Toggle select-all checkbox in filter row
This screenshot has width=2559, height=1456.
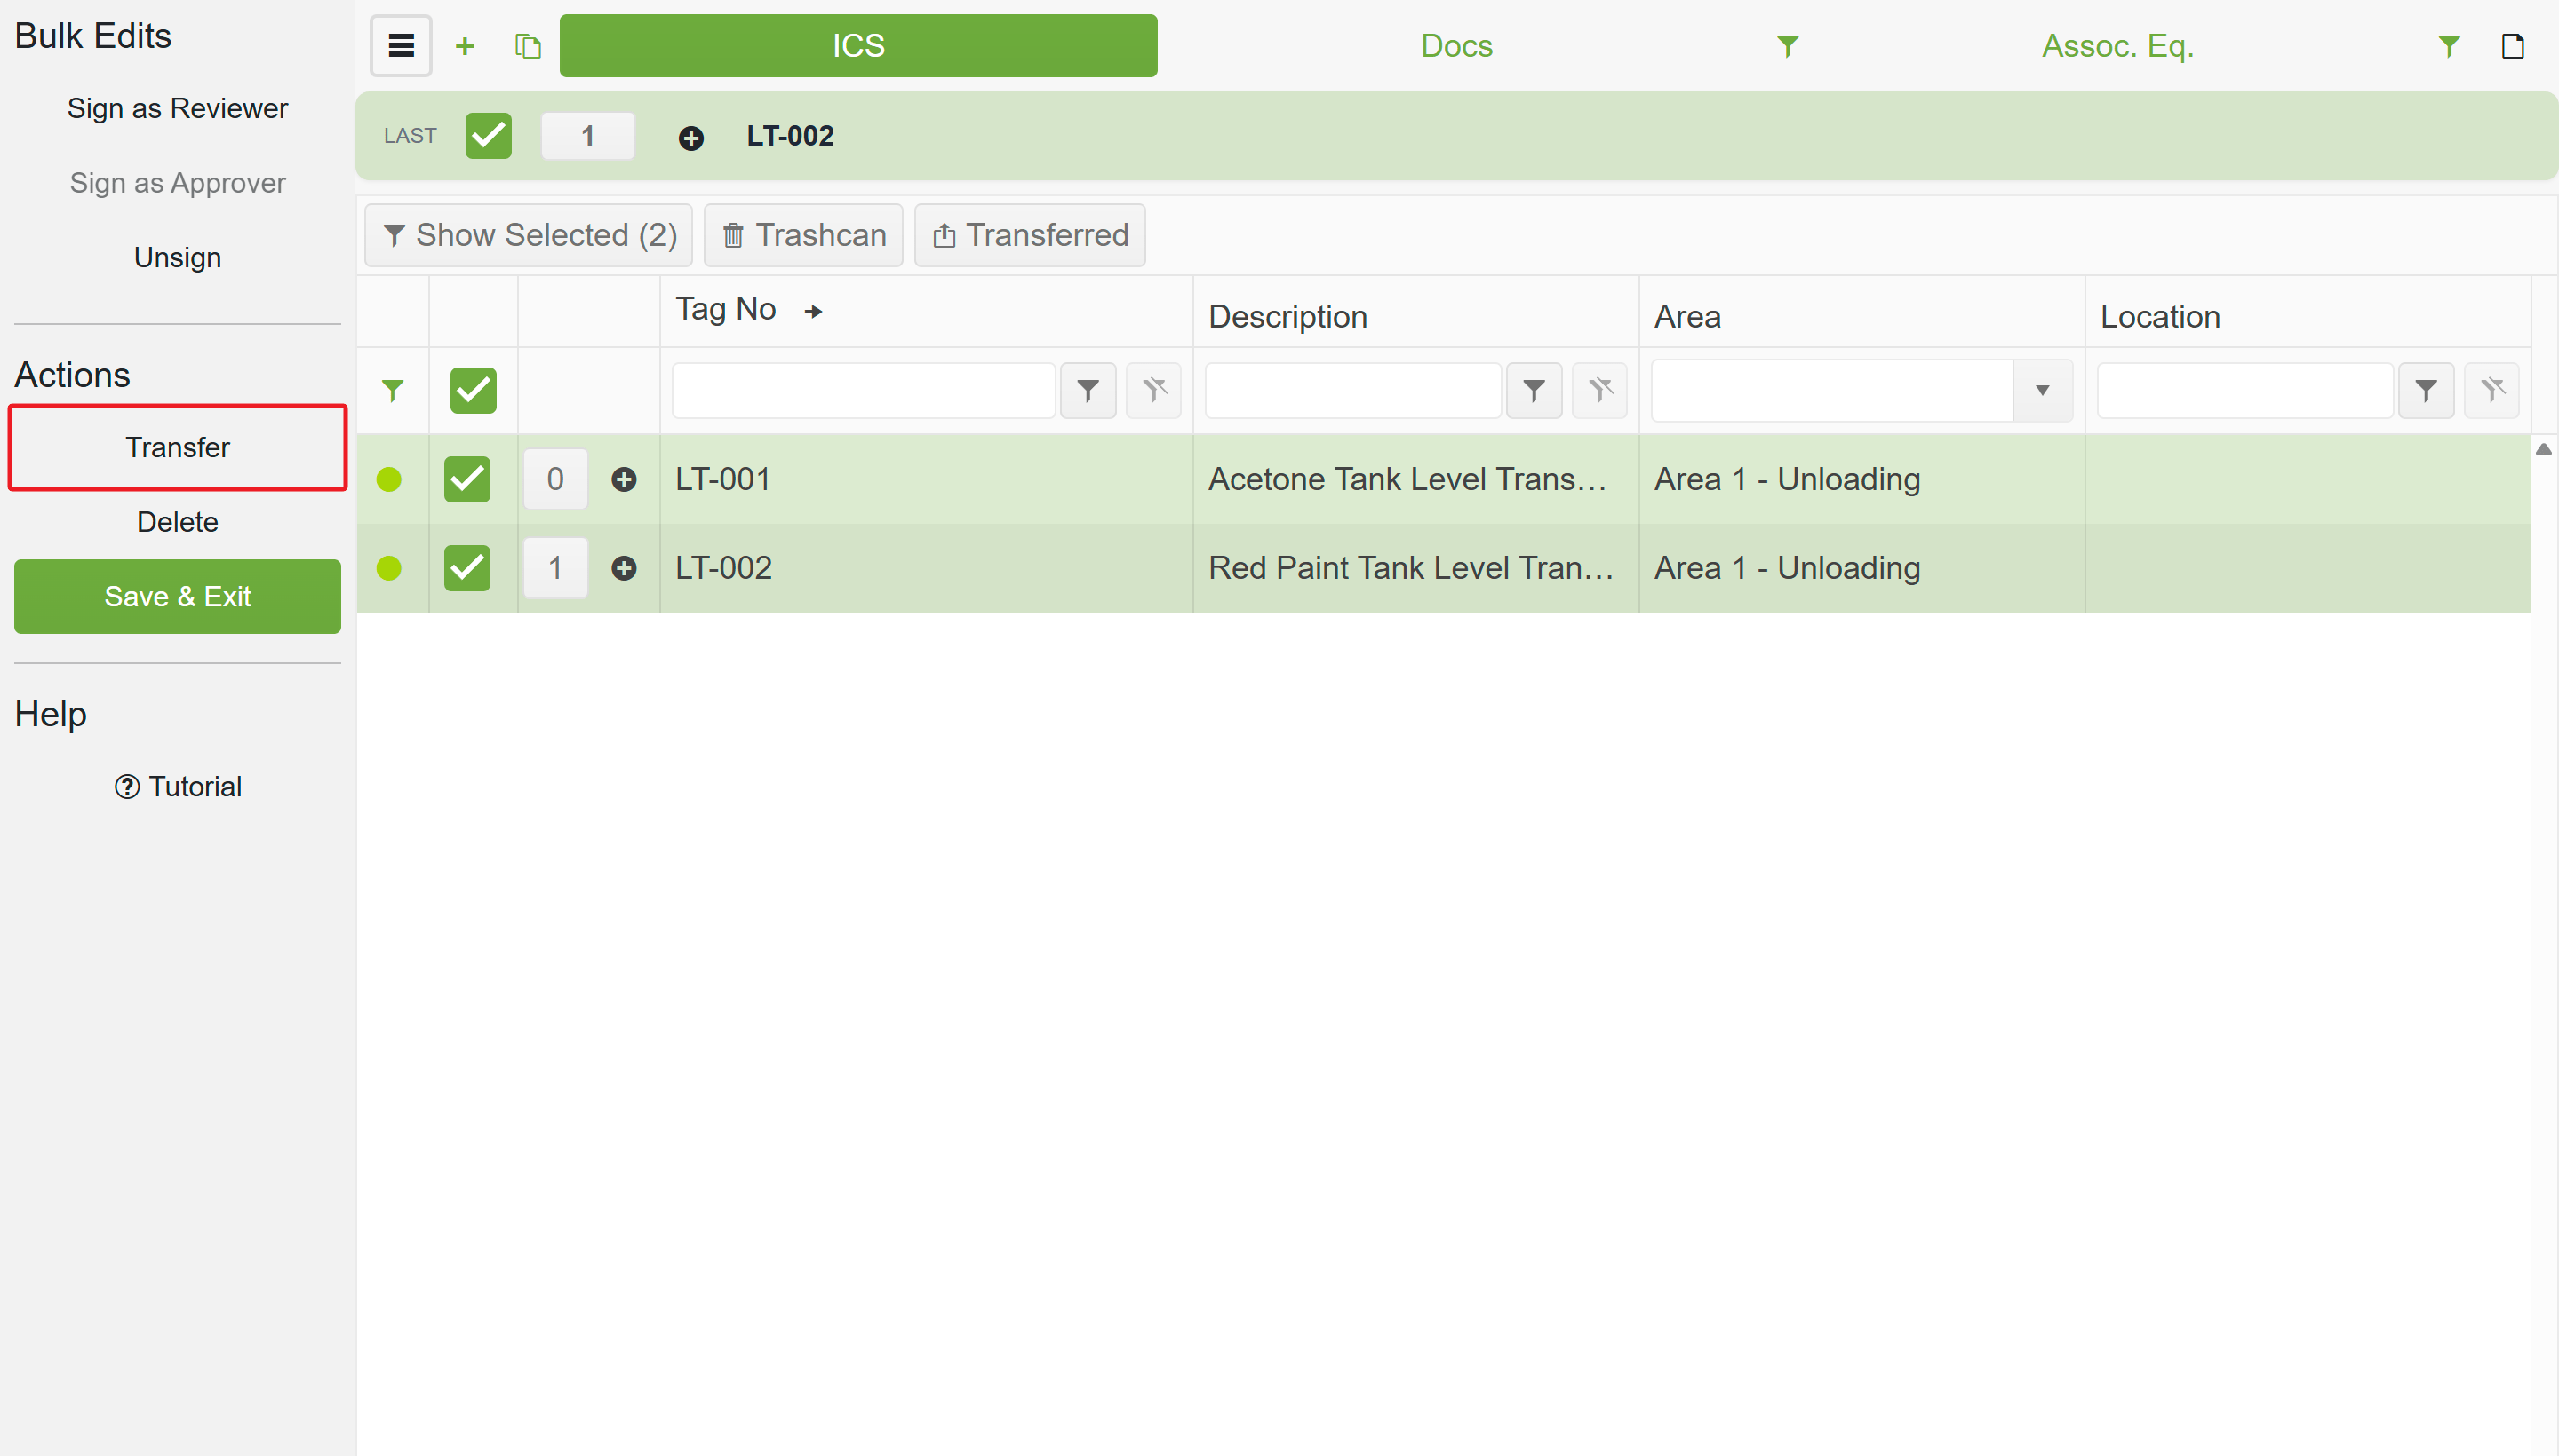pyautogui.click(x=474, y=390)
